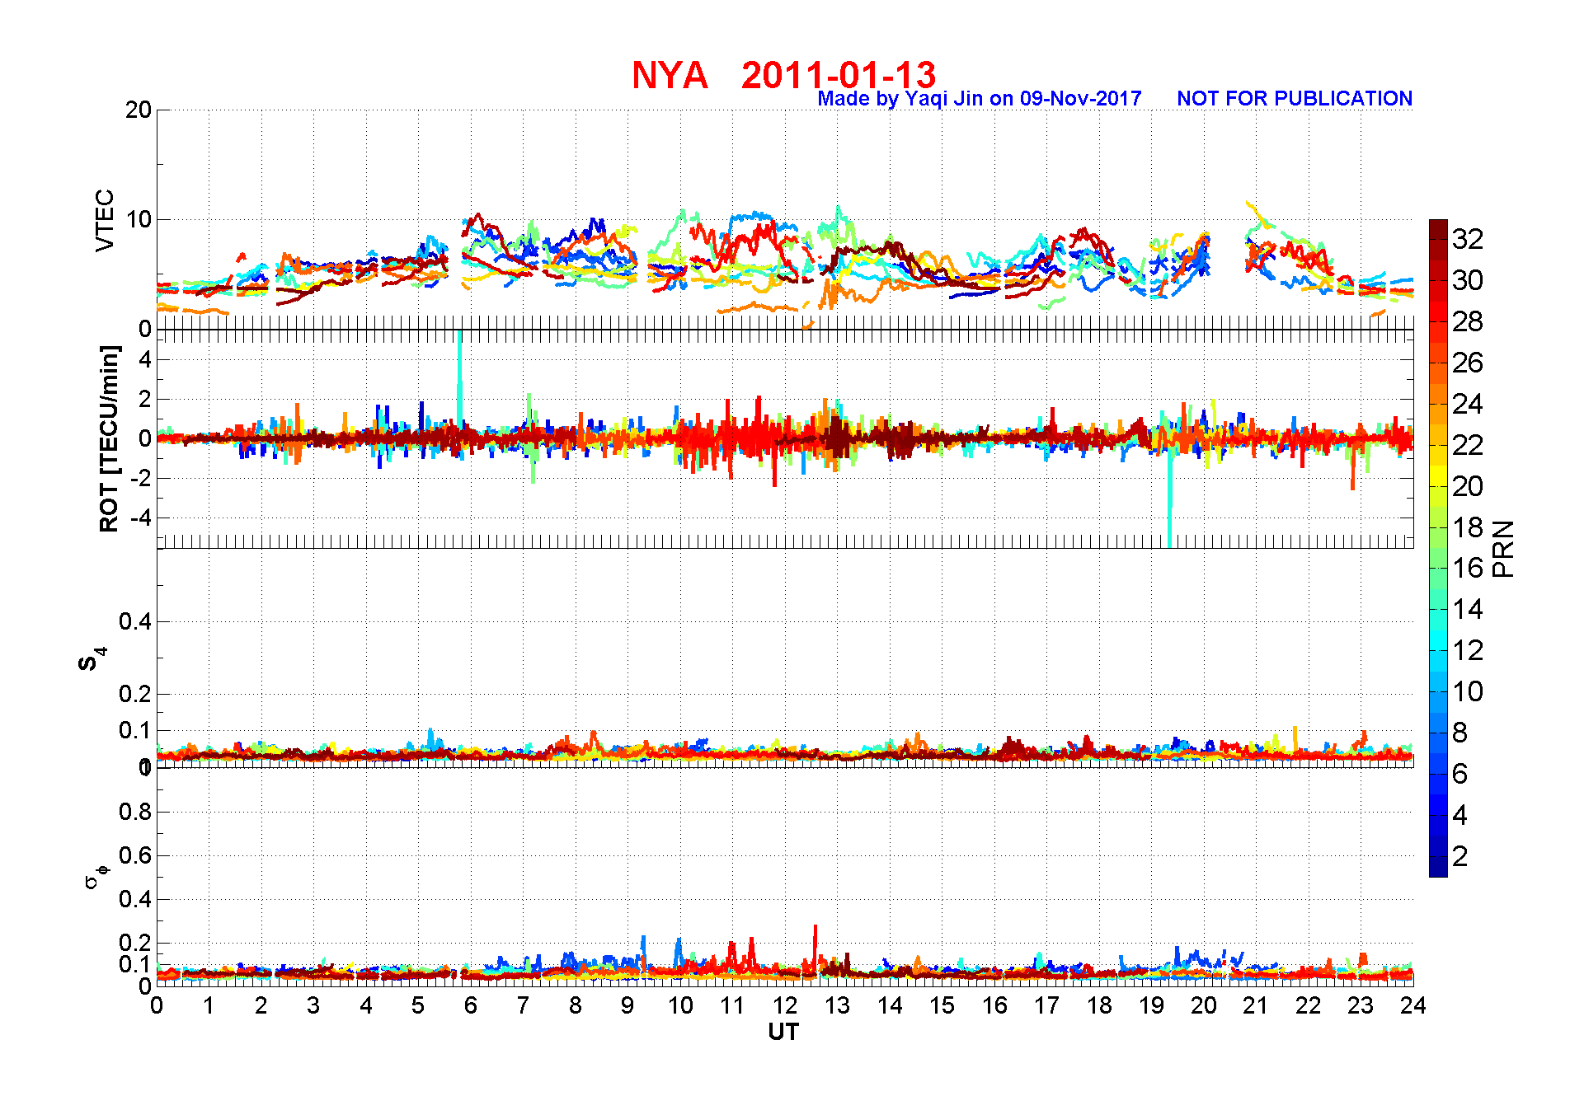Click the "ROT [TECU/min]" axis label

[x=109, y=438]
